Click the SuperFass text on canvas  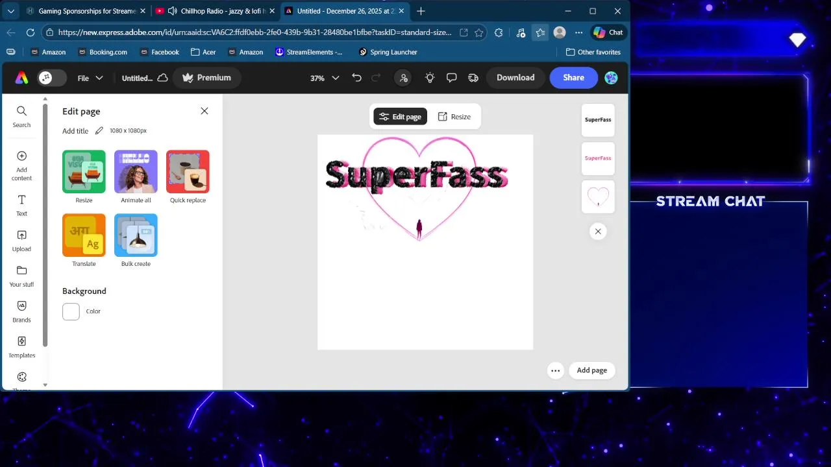point(416,175)
